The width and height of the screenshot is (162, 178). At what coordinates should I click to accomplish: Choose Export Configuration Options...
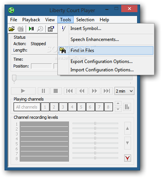point(106,61)
